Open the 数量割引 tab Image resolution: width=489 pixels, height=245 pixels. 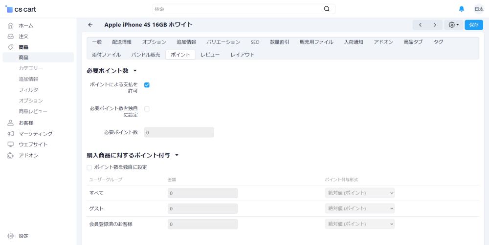(x=279, y=42)
